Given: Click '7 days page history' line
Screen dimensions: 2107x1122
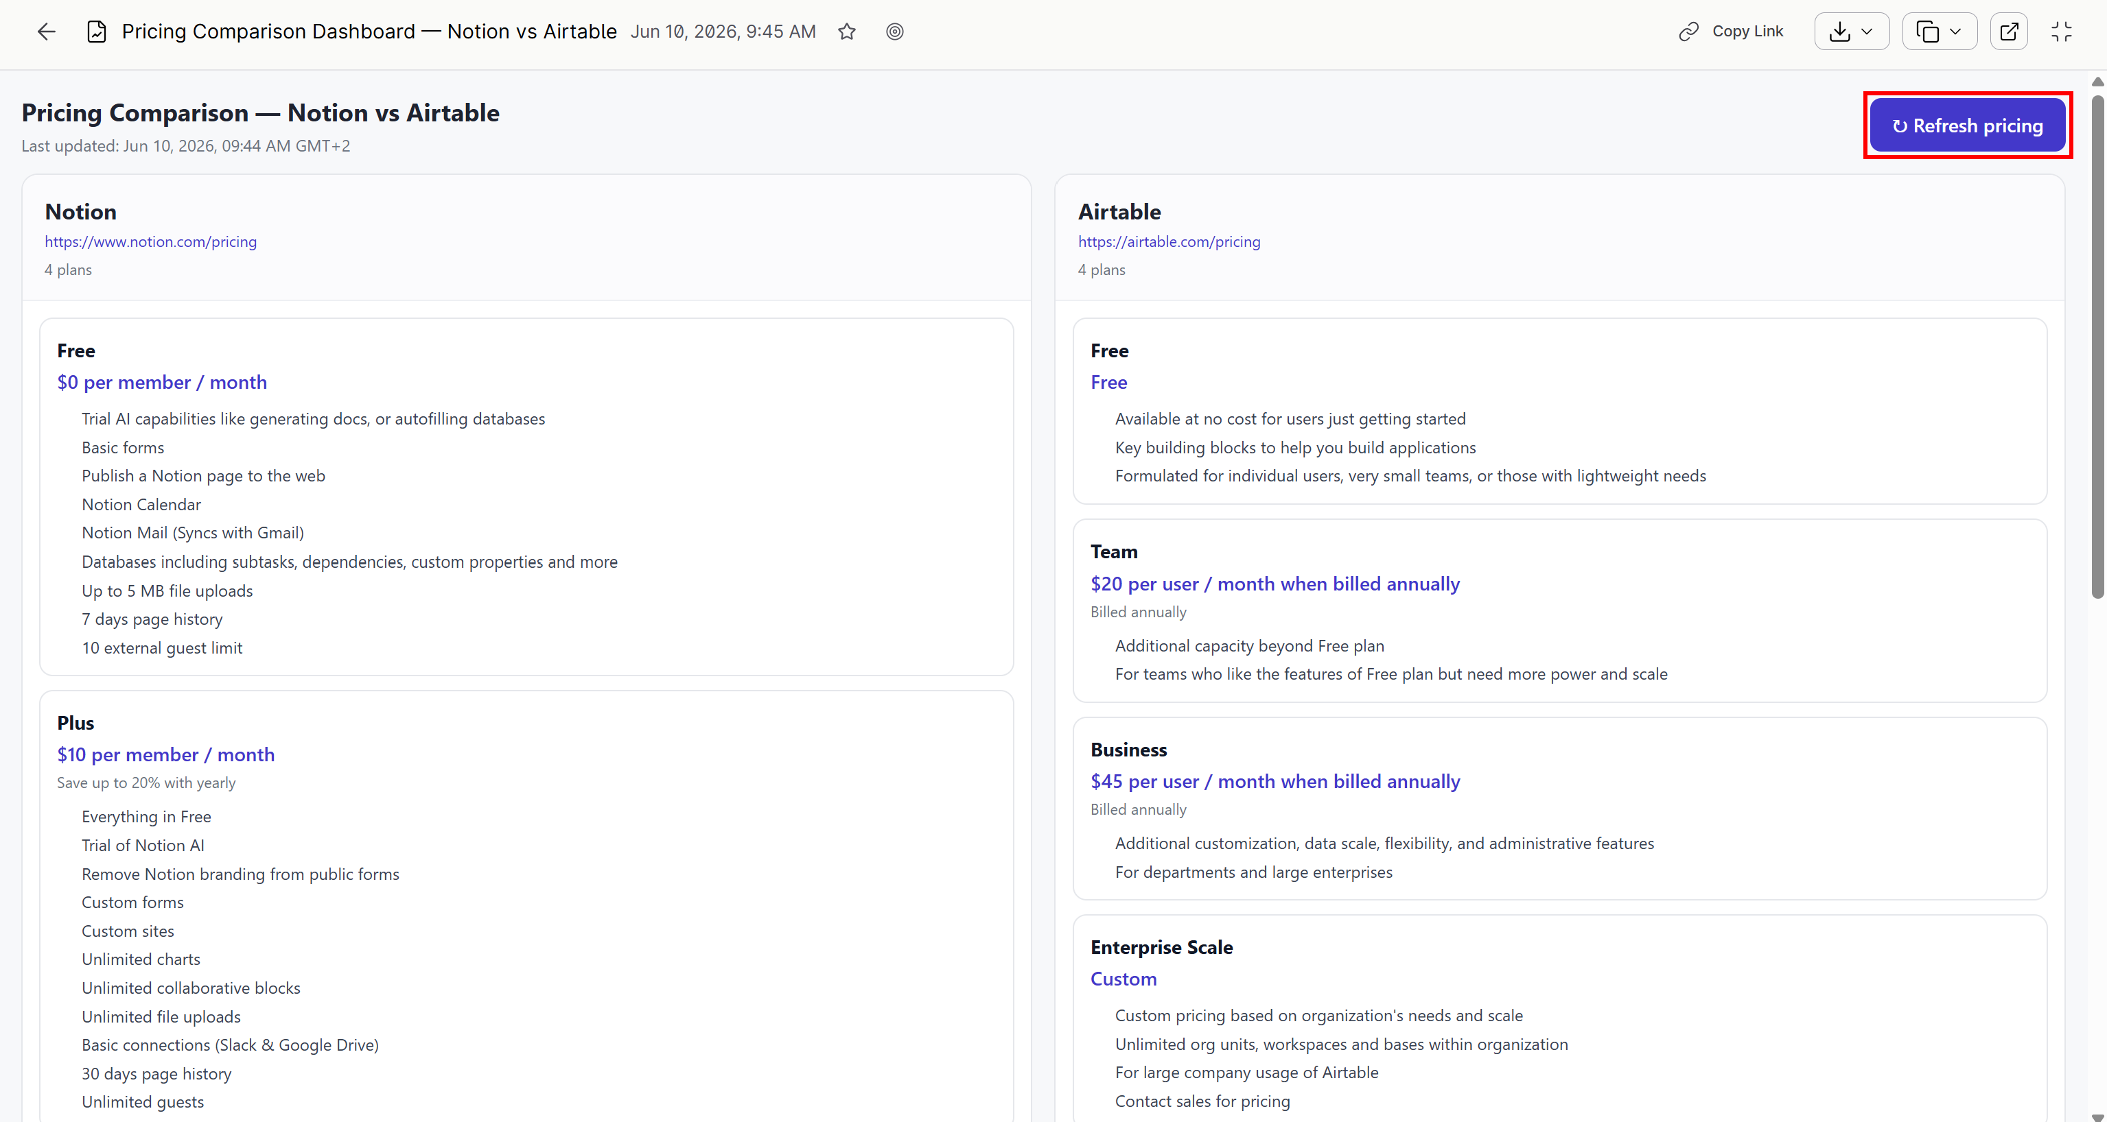Looking at the screenshot, I should tap(152, 619).
